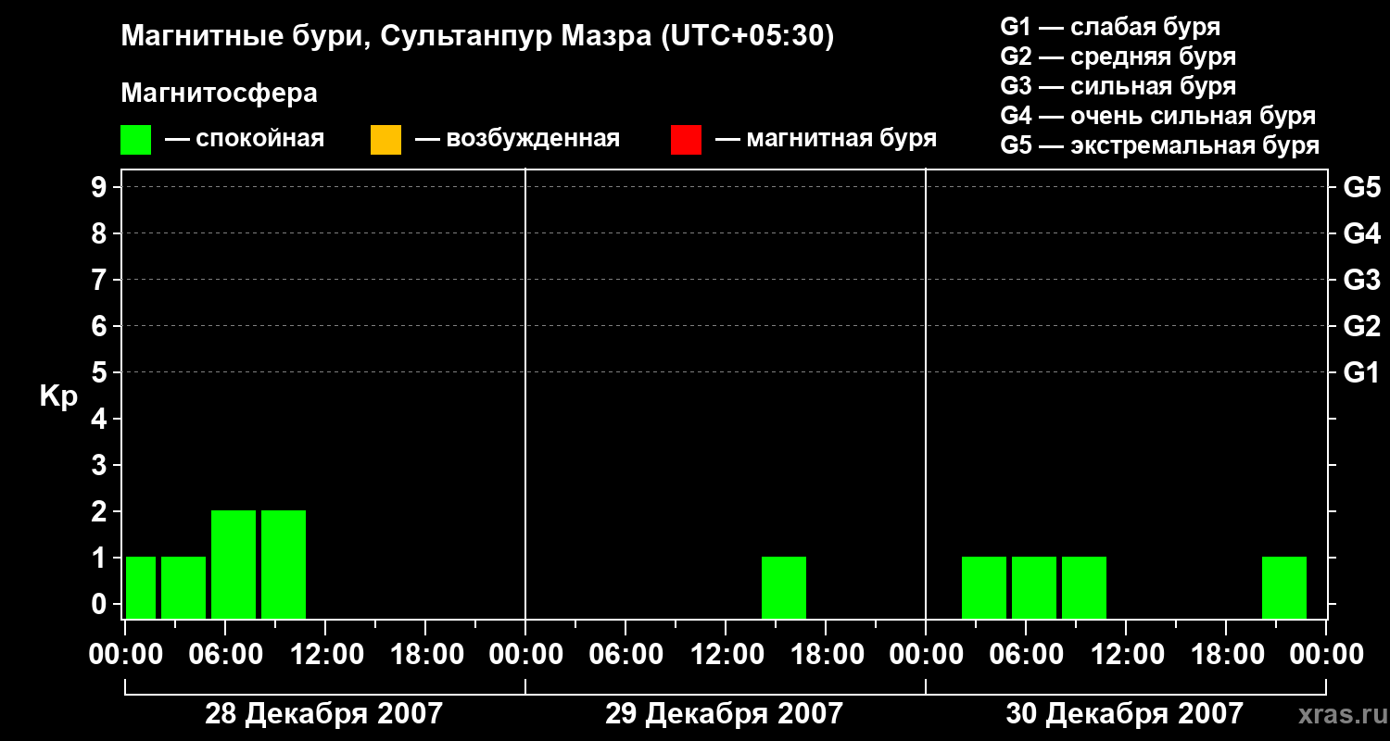
Task: Click the single green bar on 29 December
Action: tap(784, 587)
